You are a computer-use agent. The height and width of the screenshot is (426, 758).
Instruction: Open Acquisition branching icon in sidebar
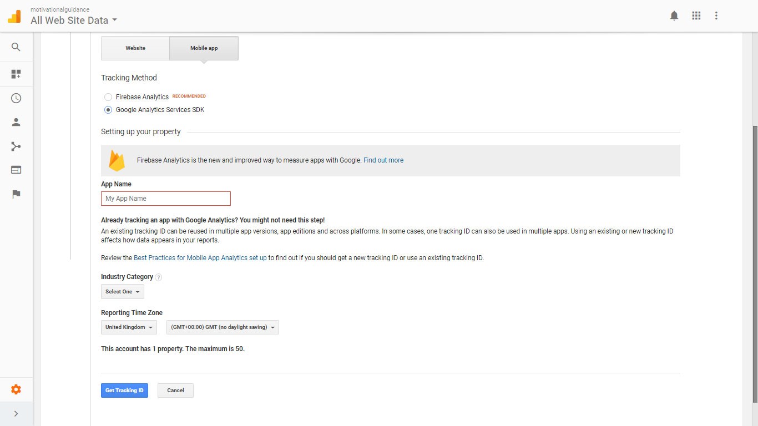[16, 146]
